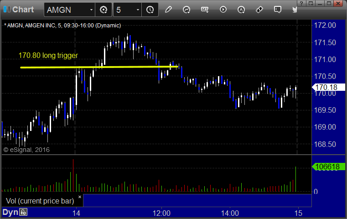The height and width of the screenshot is (219, 347).
Task: Click the help question mark button
Action: click(301, 3)
